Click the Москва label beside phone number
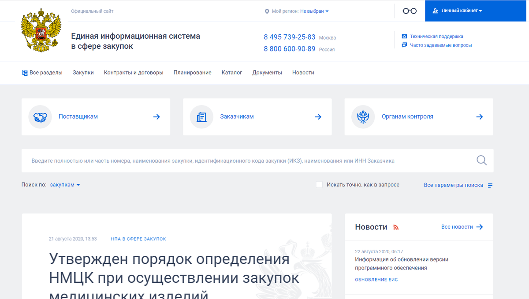 [x=328, y=38]
